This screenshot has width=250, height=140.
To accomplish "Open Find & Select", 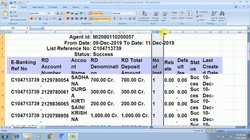I will click(x=221, y=16).
